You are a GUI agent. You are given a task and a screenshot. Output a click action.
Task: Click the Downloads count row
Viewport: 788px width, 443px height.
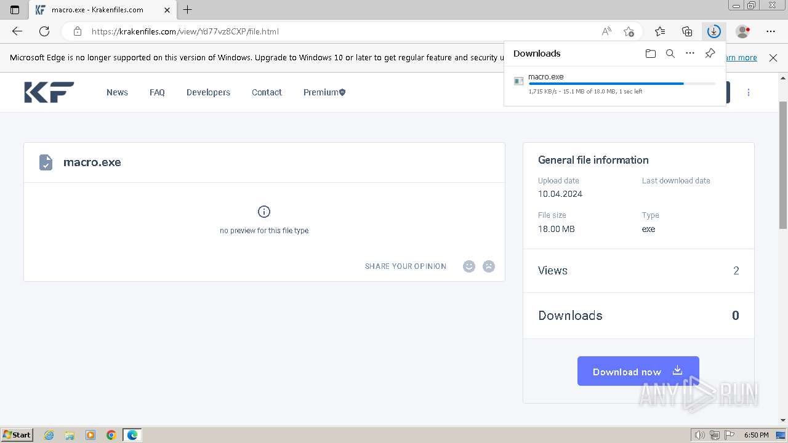[x=638, y=316]
